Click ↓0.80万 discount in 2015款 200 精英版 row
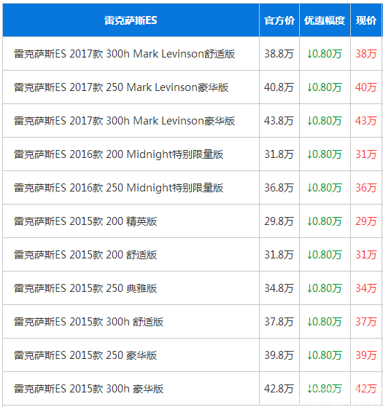The height and width of the screenshot is (407, 383). tap(325, 221)
